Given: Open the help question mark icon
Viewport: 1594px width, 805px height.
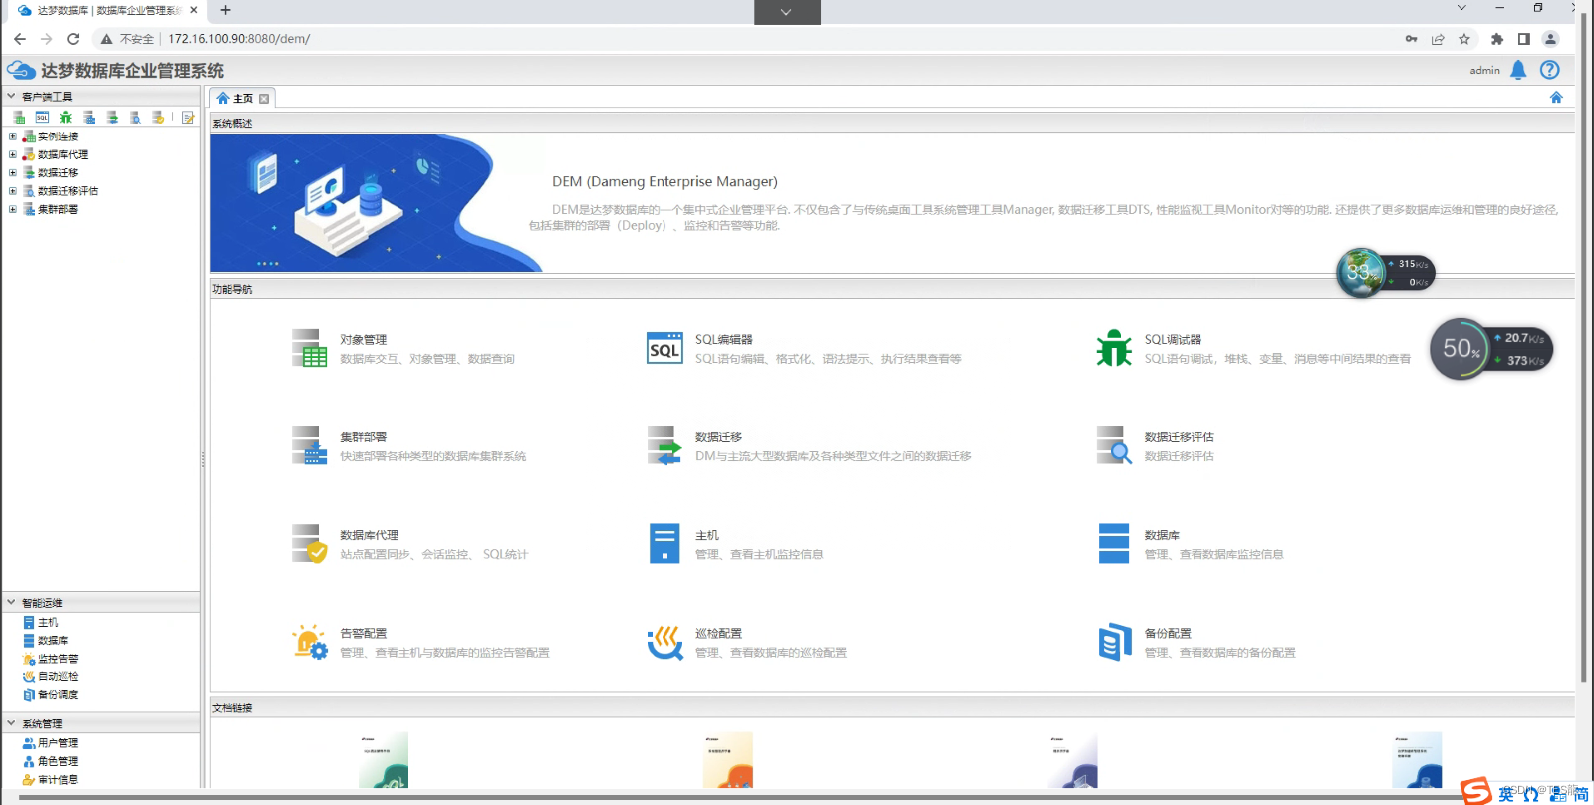Looking at the screenshot, I should coord(1549,70).
